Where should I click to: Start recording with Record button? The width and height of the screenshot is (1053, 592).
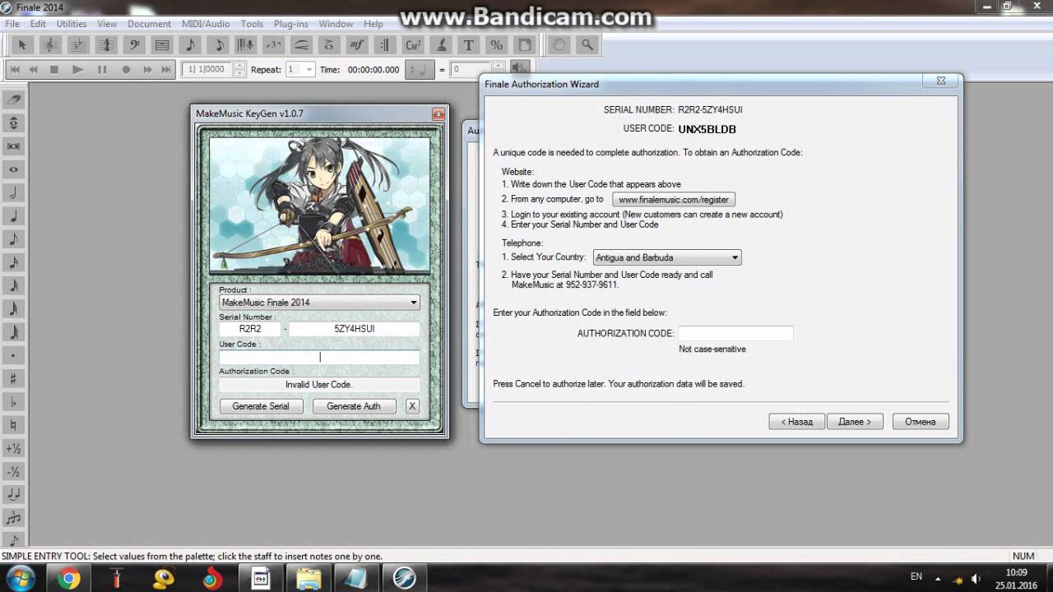(x=126, y=70)
